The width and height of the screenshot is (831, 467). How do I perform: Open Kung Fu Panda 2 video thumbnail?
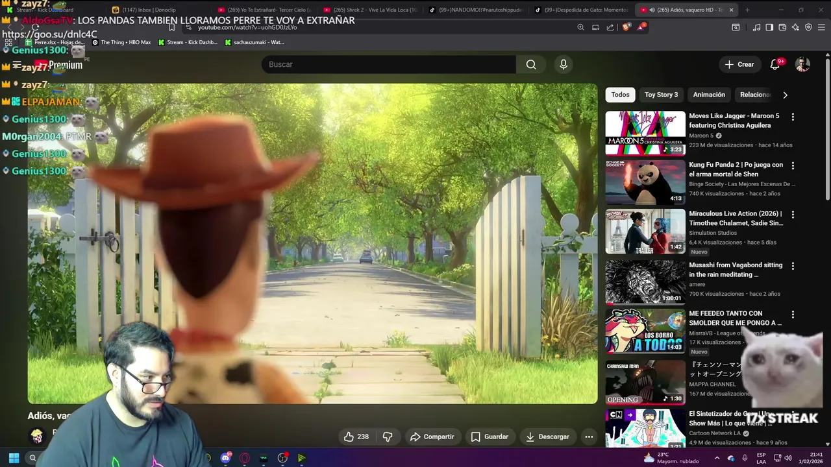pos(645,182)
